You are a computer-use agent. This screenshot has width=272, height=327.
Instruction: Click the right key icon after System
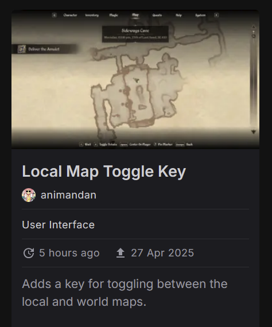(x=216, y=15)
